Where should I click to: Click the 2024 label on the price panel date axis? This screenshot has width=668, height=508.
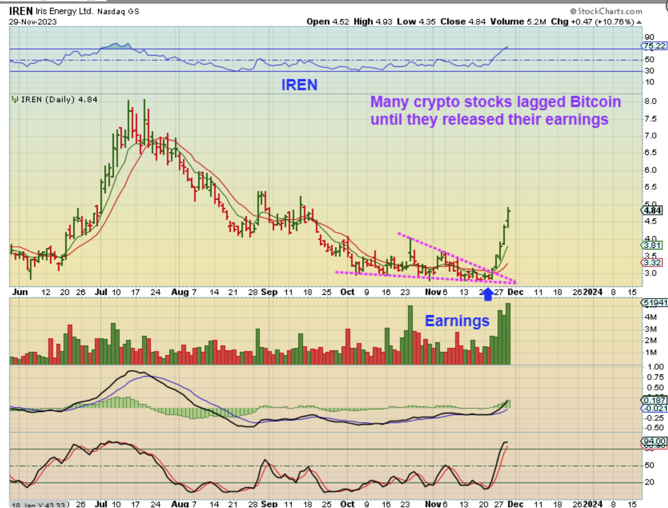593,292
